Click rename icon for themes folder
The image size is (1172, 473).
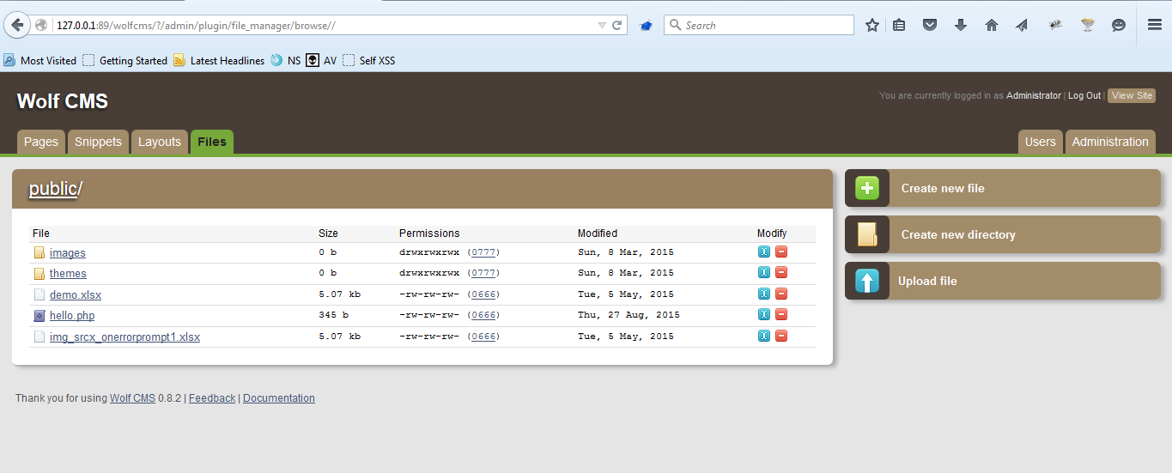pos(764,272)
